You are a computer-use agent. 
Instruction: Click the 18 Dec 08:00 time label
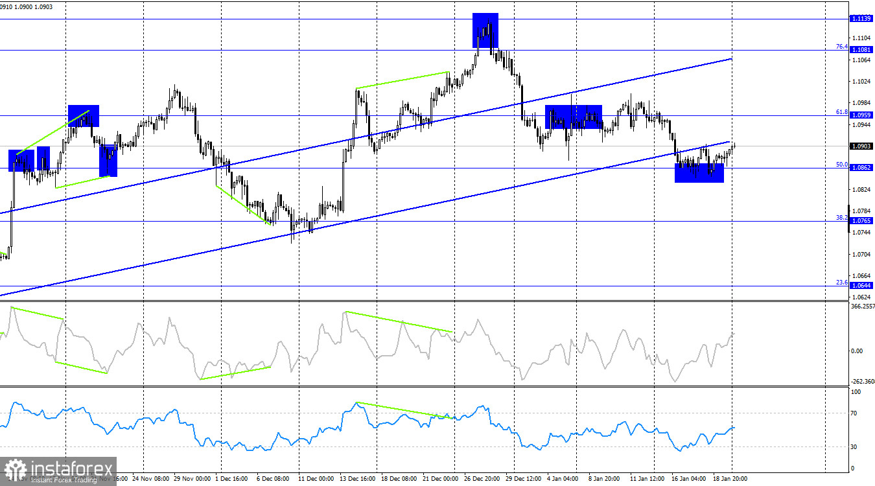click(399, 480)
